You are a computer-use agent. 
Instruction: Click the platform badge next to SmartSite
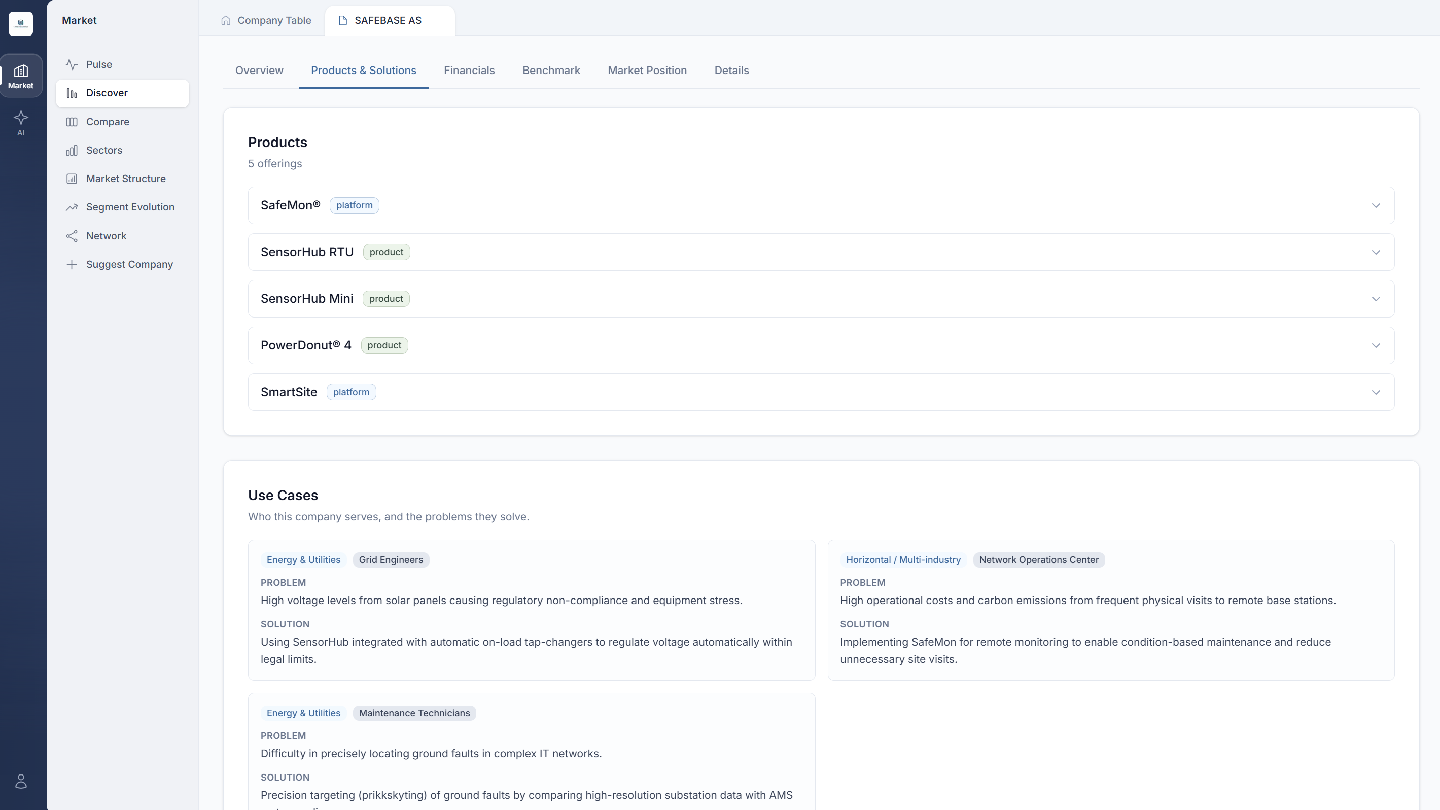[x=351, y=392]
